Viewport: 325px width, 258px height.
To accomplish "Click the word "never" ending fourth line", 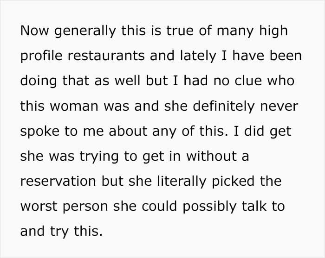I will pos(279,106).
